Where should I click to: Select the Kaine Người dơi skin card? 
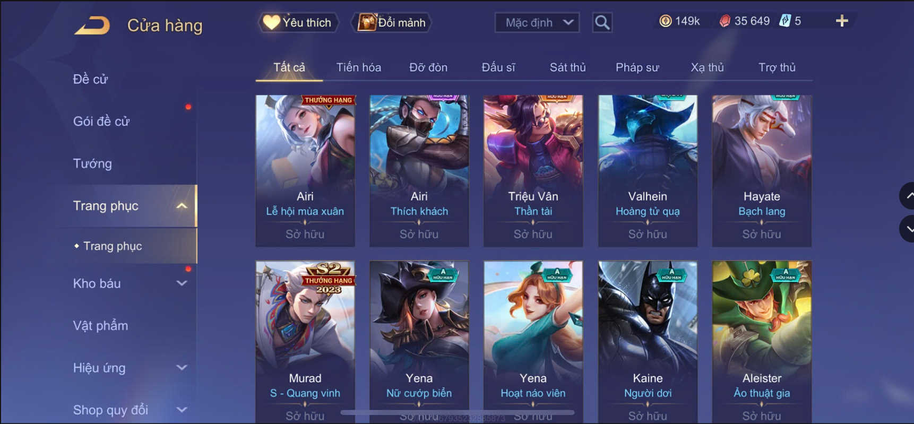[x=648, y=342]
